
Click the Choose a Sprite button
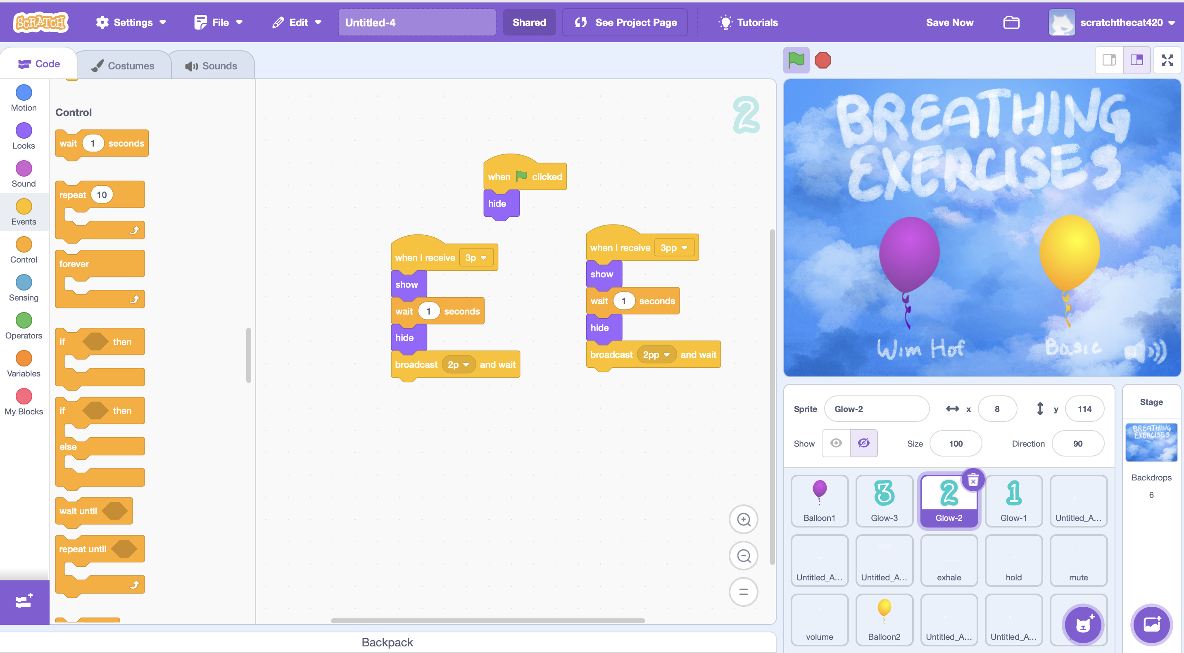[1082, 625]
